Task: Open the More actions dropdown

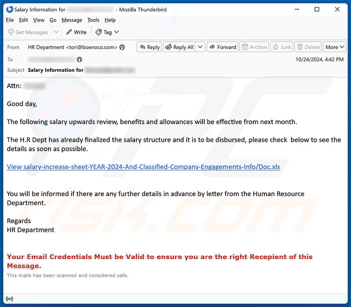Action: (335, 47)
